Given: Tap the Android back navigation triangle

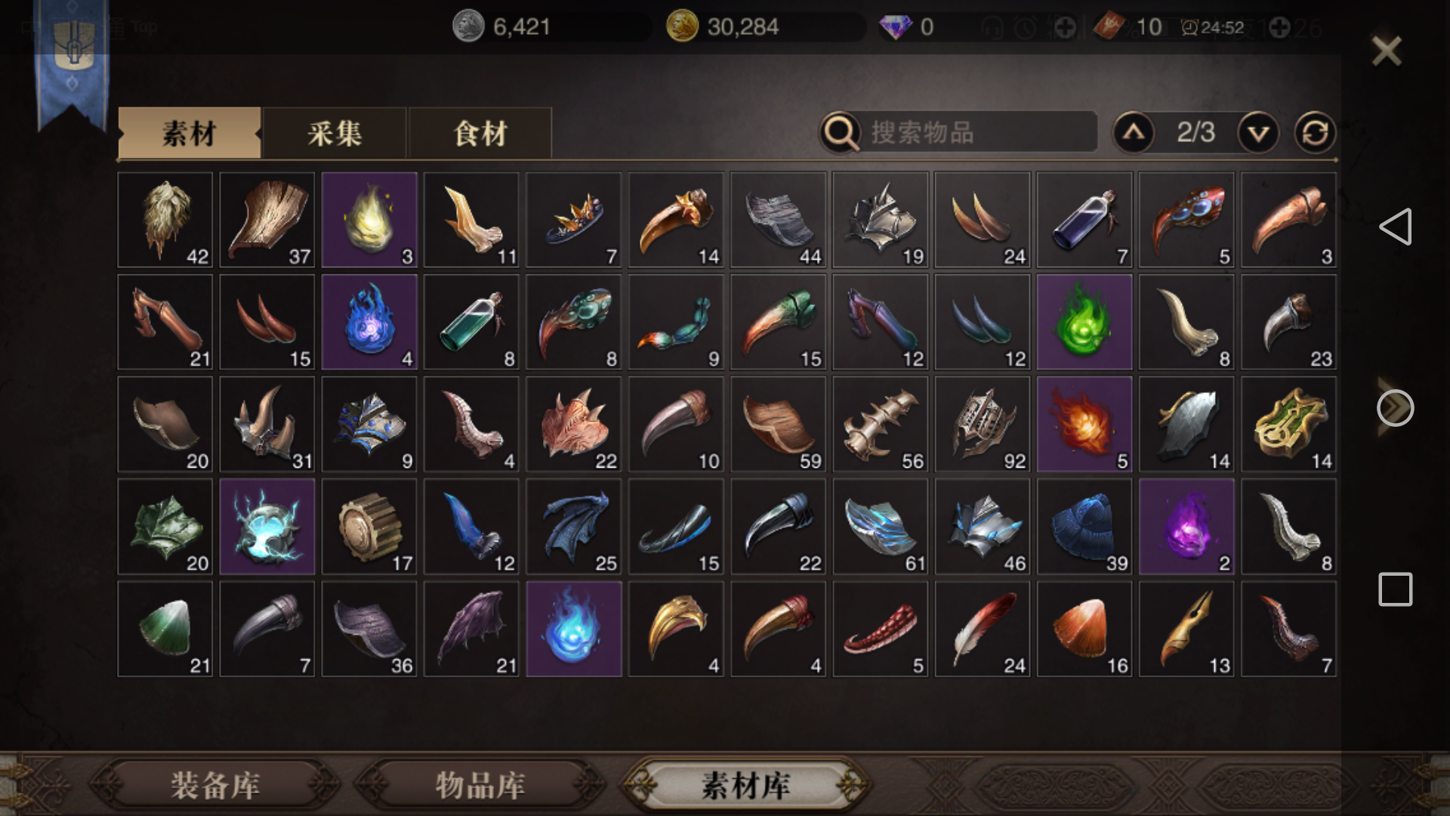Looking at the screenshot, I should [1395, 226].
